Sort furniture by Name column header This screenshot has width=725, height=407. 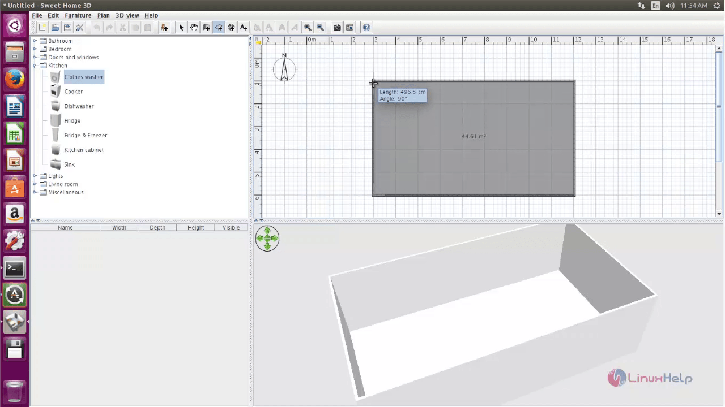click(x=65, y=227)
